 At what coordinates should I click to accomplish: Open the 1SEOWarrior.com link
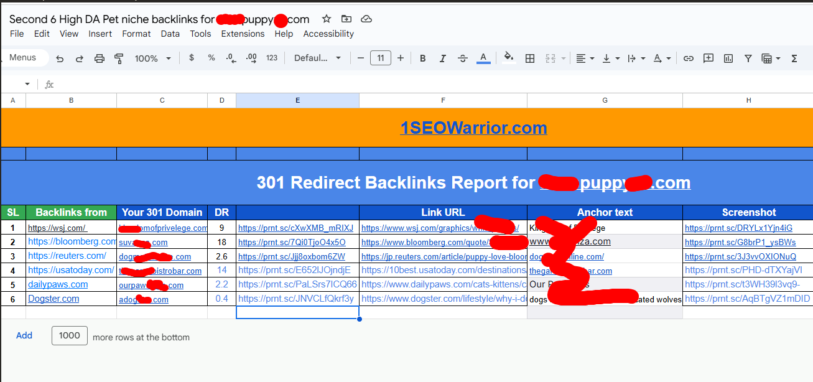pyautogui.click(x=473, y=128)
